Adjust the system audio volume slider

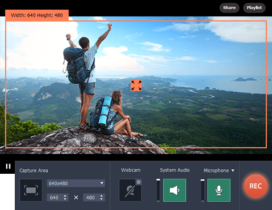coord(158,190)
